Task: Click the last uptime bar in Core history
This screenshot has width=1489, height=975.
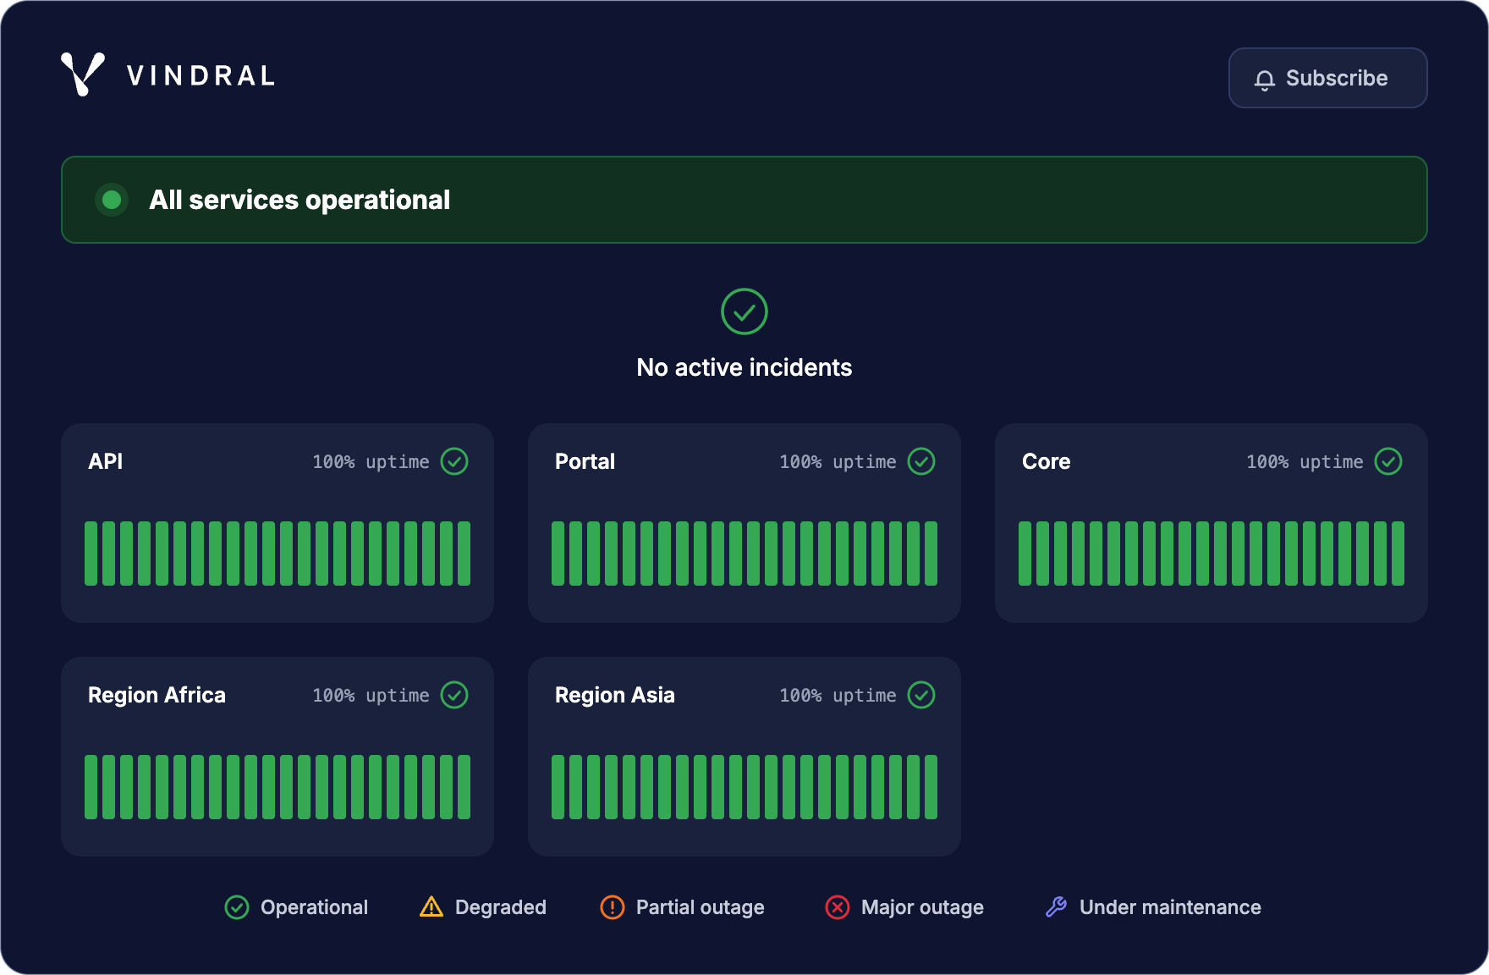Action: tap(1398, 554)
